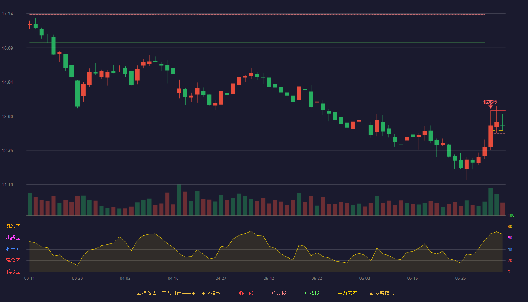Select the 06-26 date axis label
The height and width of the screenshot is (302, 528).
coord(460,278)
